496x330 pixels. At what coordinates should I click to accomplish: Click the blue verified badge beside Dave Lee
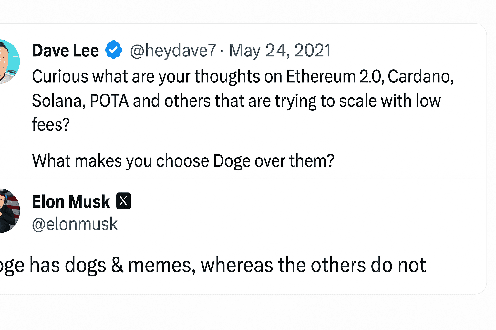pos(114,50)
